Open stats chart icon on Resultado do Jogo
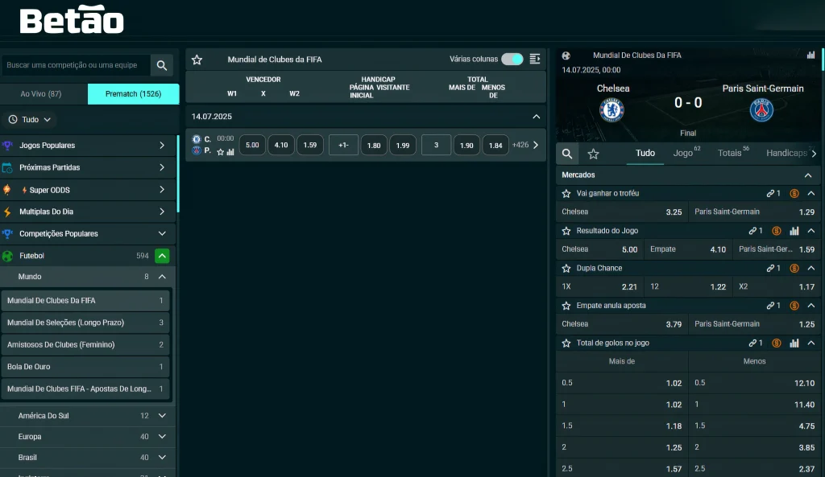 point(794,231)
